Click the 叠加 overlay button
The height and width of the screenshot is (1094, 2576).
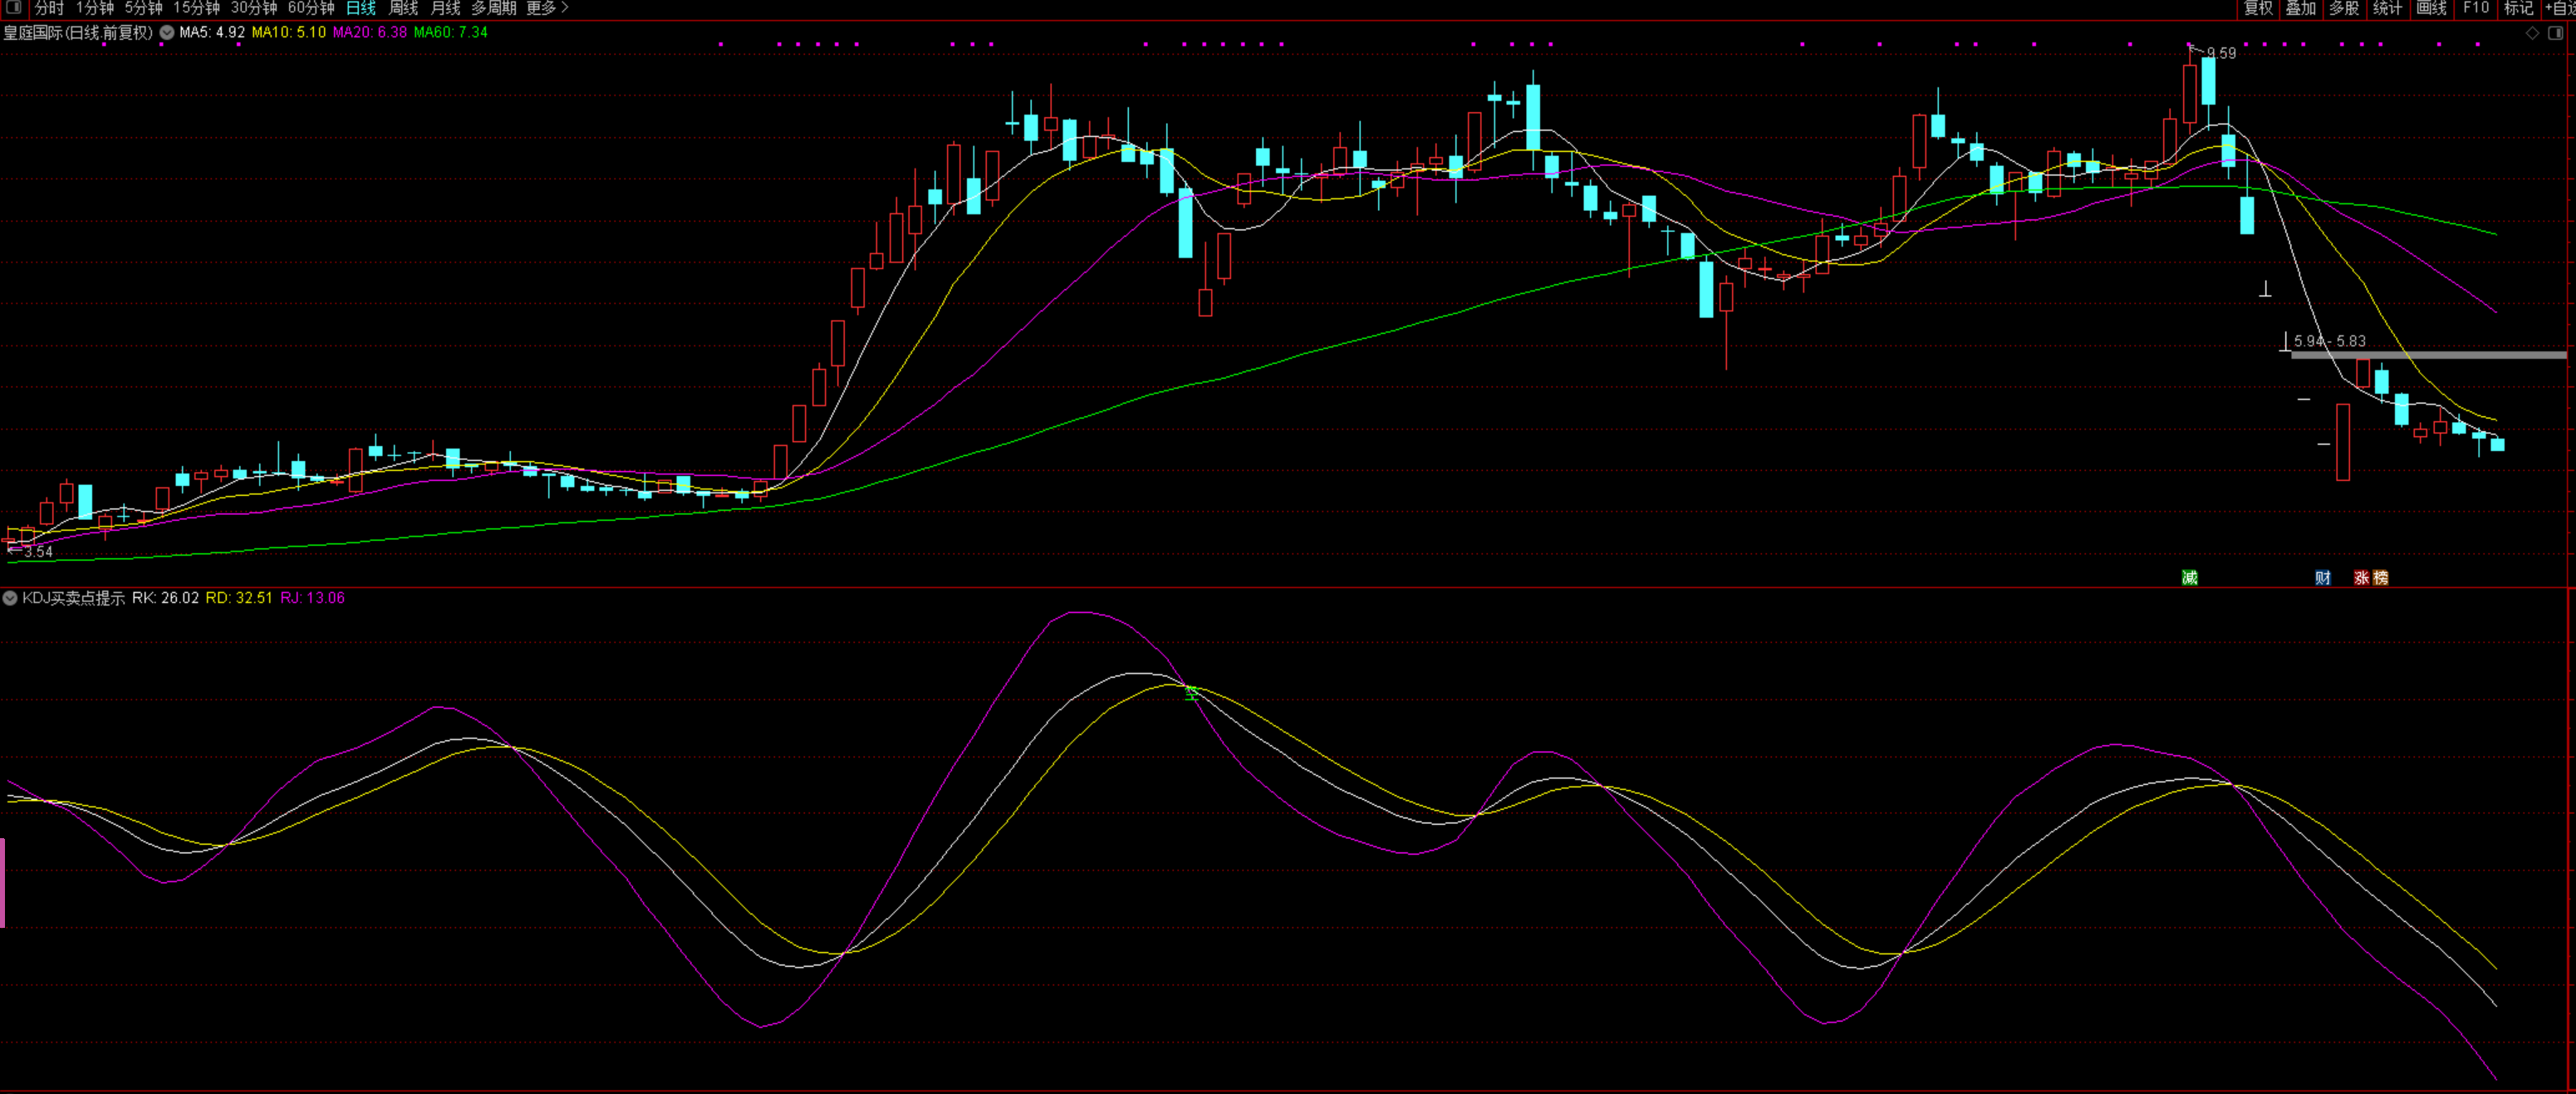coord(2301,8)
